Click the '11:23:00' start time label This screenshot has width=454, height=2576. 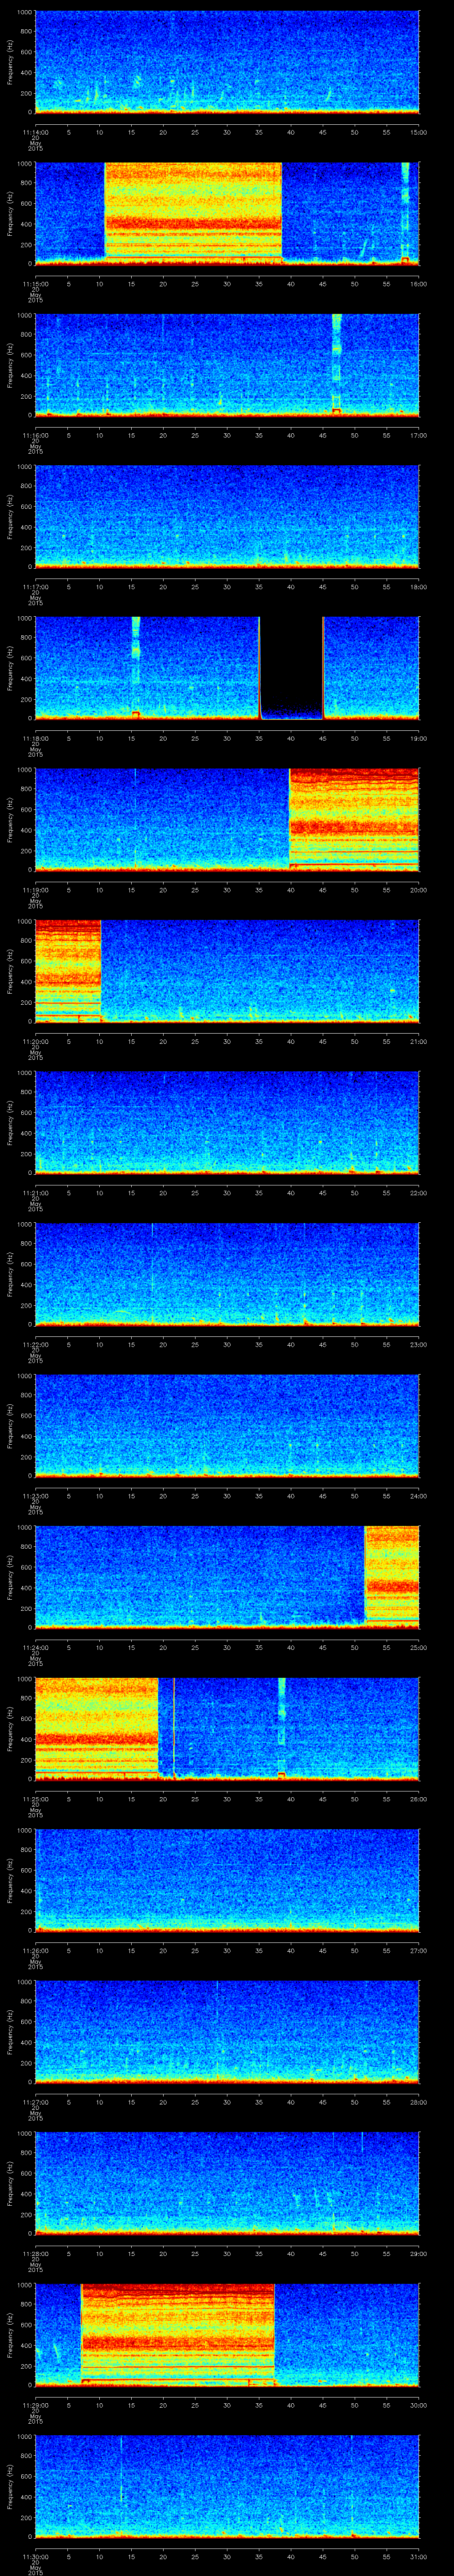coord(35,1495)
